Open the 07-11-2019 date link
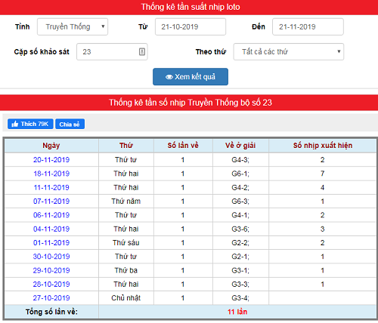Image resolution: width=378 pixels, height=323 pixels. pos(51,201)
